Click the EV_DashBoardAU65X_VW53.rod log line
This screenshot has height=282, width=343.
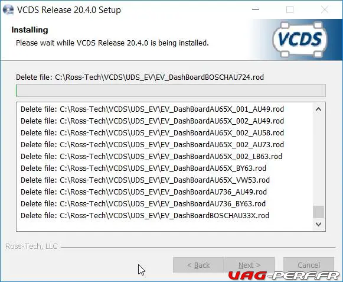[x=145, y=180]
